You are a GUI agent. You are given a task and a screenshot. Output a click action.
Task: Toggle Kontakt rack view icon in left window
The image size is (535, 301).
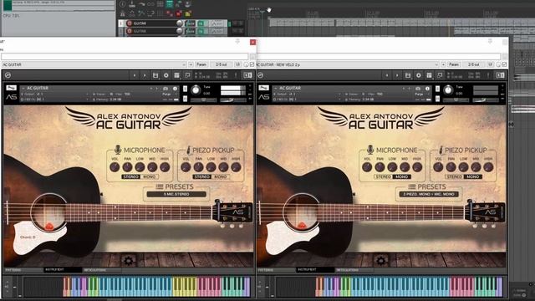pyautogui.click(x=176, y=75)
